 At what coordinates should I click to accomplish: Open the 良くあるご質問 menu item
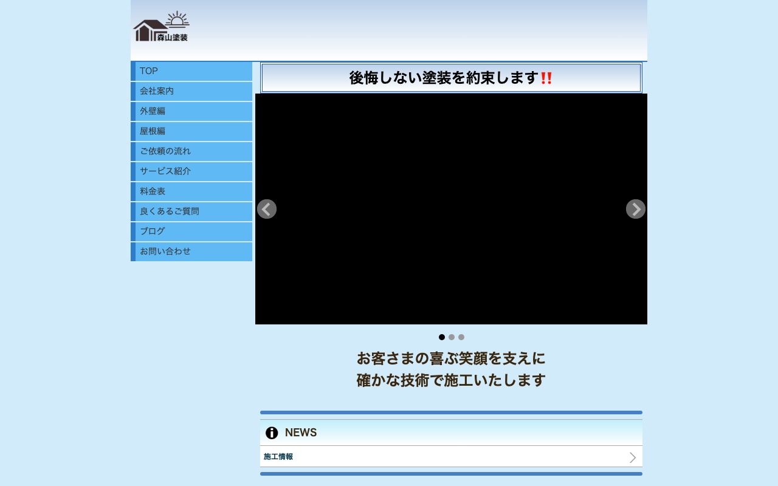click(191, 211)
